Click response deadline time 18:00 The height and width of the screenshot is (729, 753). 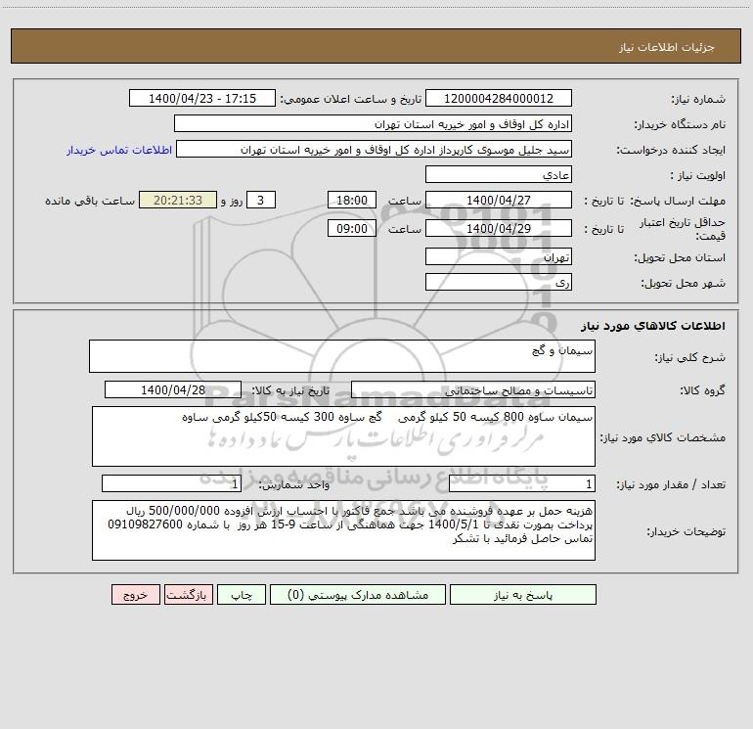351,200
